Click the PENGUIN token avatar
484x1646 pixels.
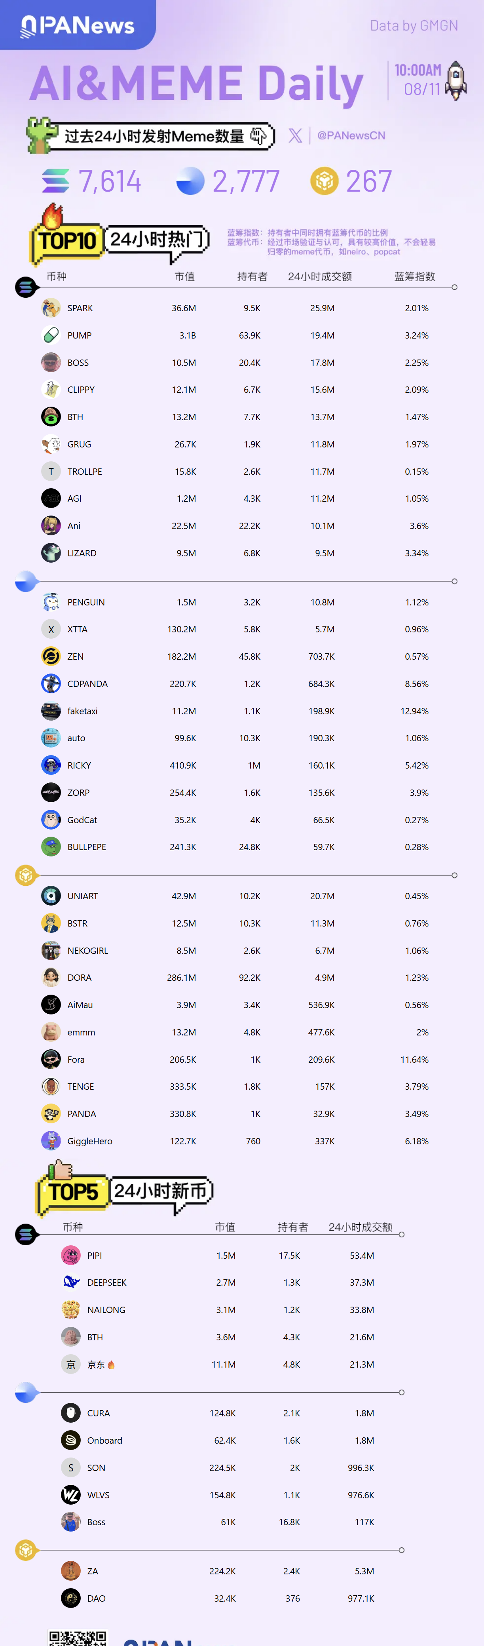(x=51, y=602)
